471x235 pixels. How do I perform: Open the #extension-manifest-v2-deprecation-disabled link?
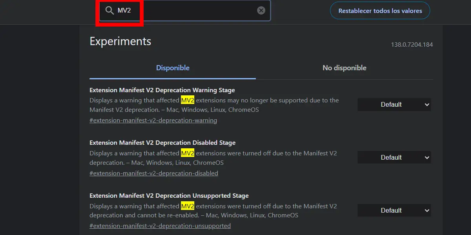pos(154,173)
